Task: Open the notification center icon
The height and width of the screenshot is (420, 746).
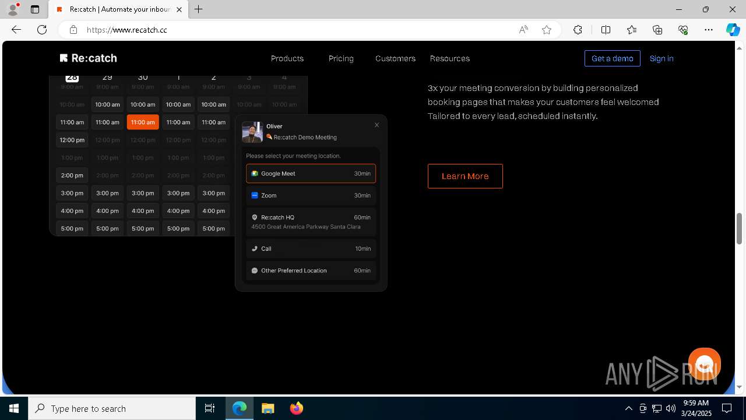Action: click(727, 408)
